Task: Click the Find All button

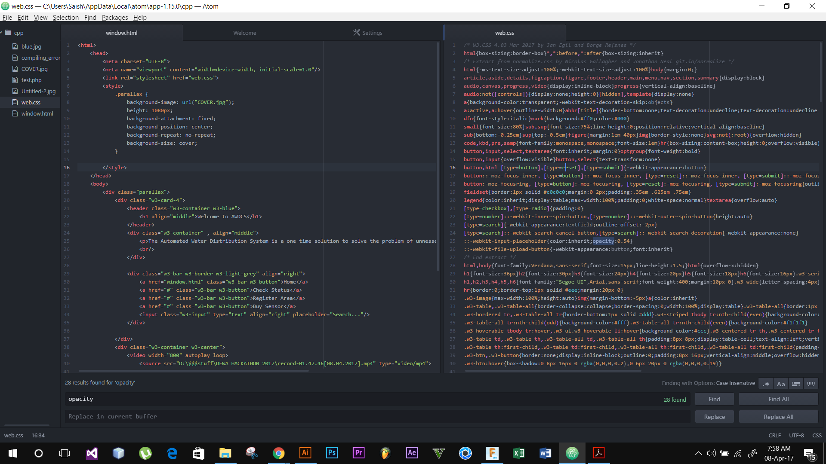Action: pyautogui.click(x=778, y=399)
